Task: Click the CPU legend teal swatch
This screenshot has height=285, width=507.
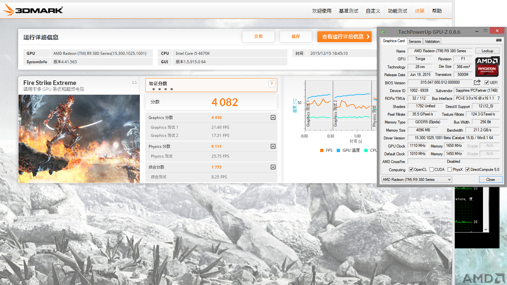Action: 366,150
